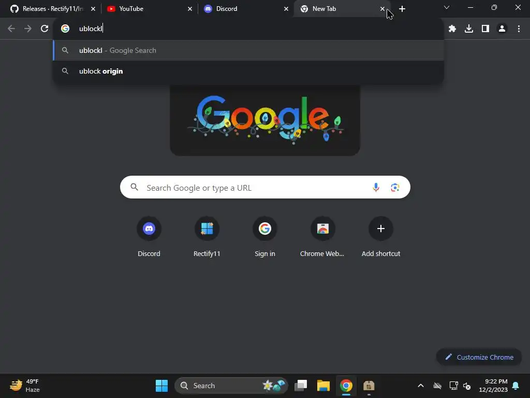
Task: Click the Google G icon in address bar
Action: (x=65, y=29)
